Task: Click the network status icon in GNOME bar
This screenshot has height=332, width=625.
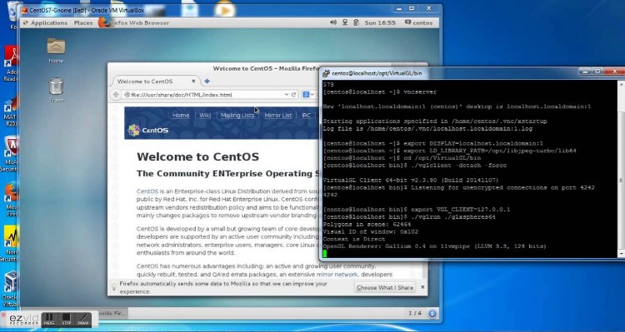Action: (x=345, y=22)
